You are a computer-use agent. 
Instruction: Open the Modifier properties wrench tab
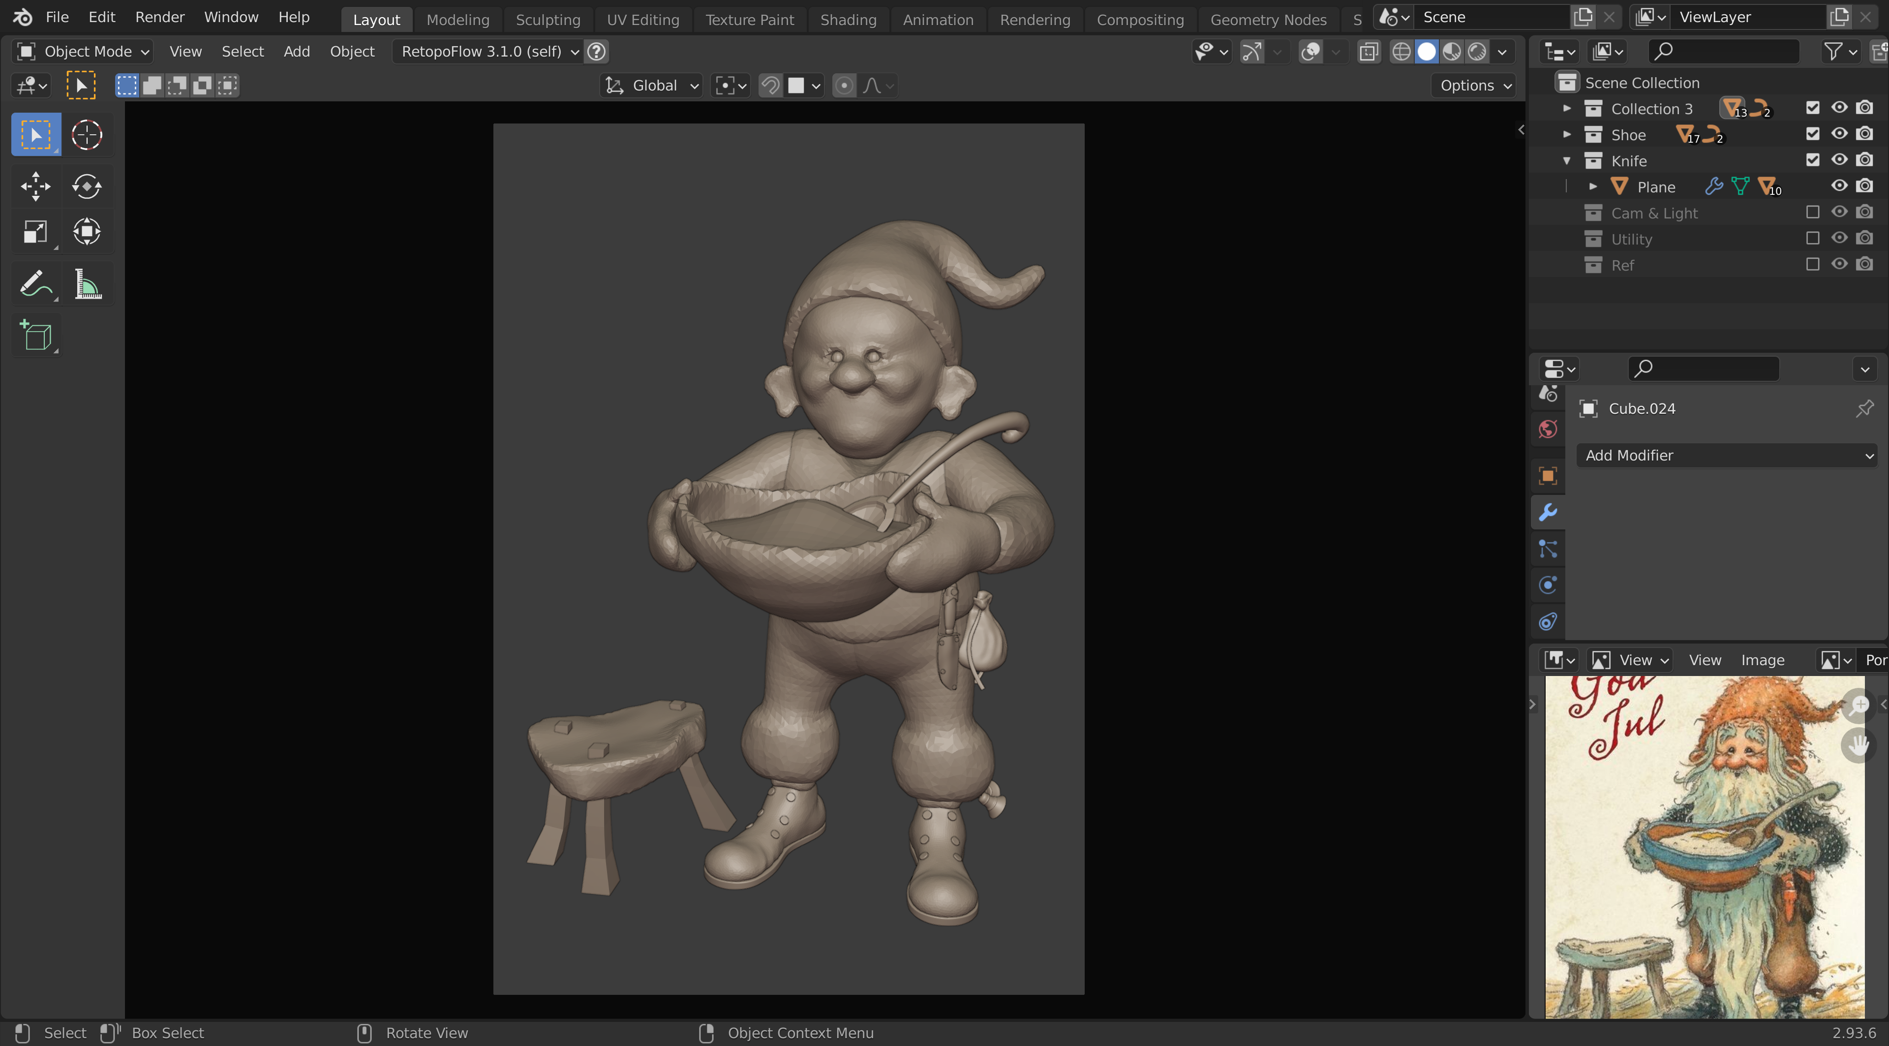[x=1547, y=512]
